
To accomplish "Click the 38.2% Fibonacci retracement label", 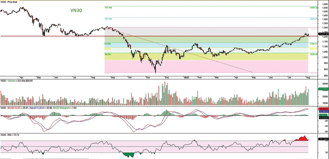I will (x=107, y=54).
